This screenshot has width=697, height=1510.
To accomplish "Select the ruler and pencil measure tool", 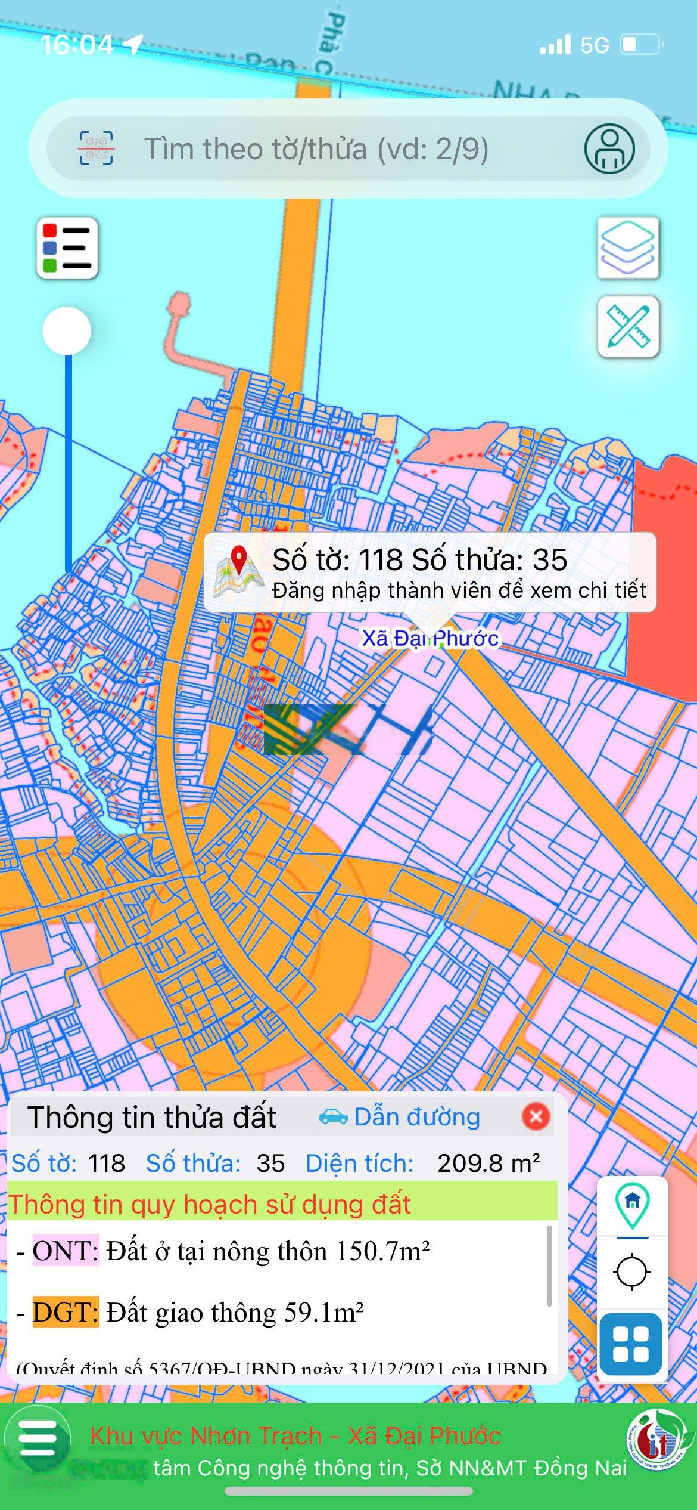I will pyautogui.click(x=628, y=327).
